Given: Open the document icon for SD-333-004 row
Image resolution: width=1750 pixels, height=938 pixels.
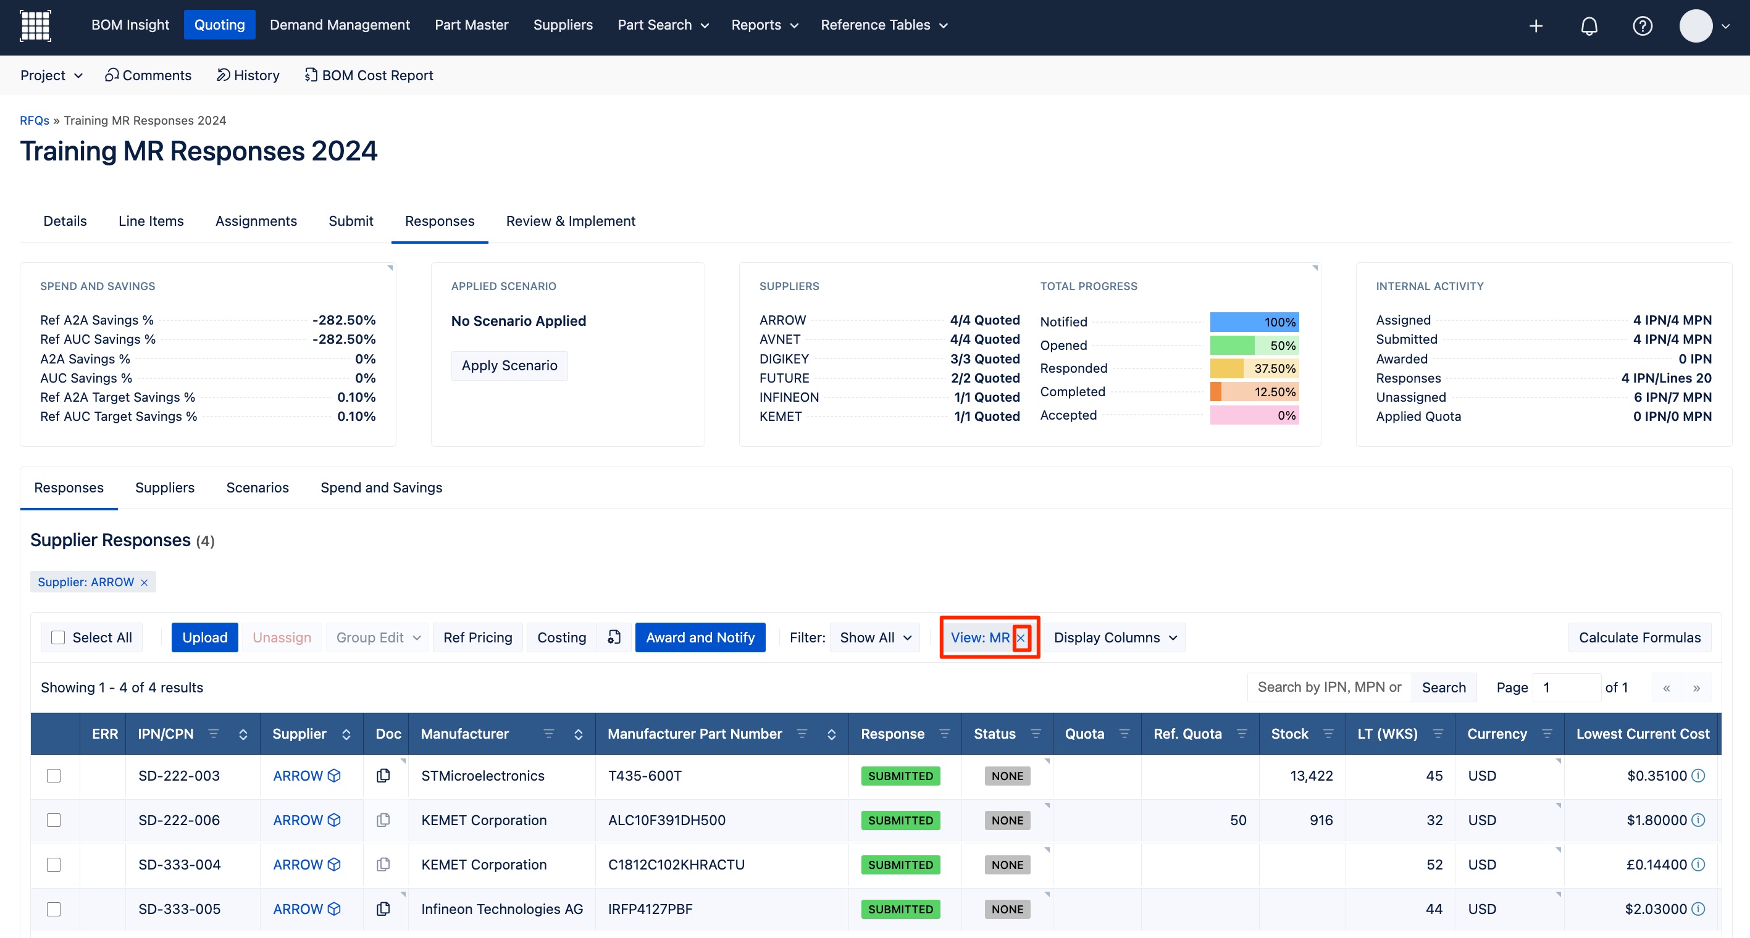Looking at the screenshot, I should pos(383,864).
